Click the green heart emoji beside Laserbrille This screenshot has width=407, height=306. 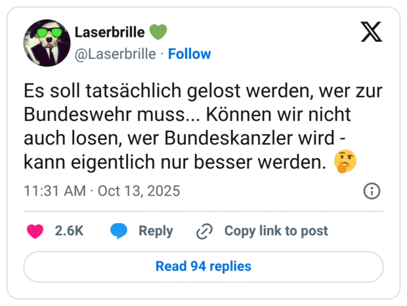[x=158, y=32]
